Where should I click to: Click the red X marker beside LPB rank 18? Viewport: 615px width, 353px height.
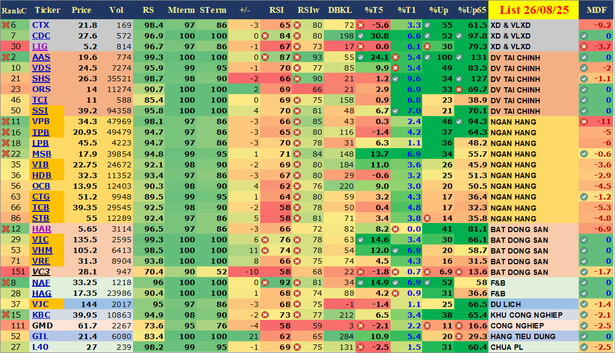pos(5,143)
